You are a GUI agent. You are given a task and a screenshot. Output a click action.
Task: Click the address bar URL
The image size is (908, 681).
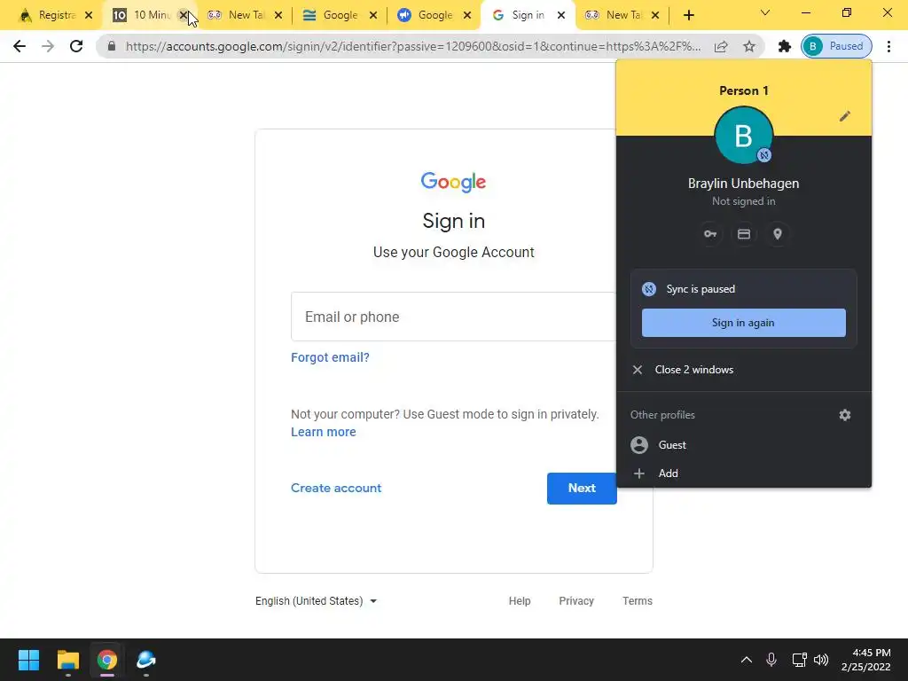coord(413,46)
